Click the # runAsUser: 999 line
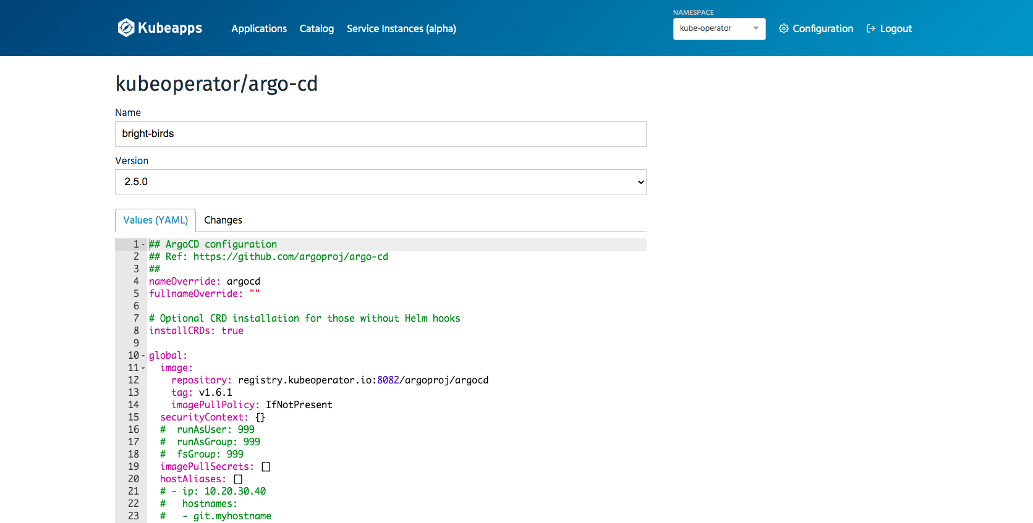The height and width of the screenshot is (523, 1033). pos(207,430)
